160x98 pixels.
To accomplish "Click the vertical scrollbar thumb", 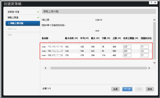I will click(x=154, y=41).
